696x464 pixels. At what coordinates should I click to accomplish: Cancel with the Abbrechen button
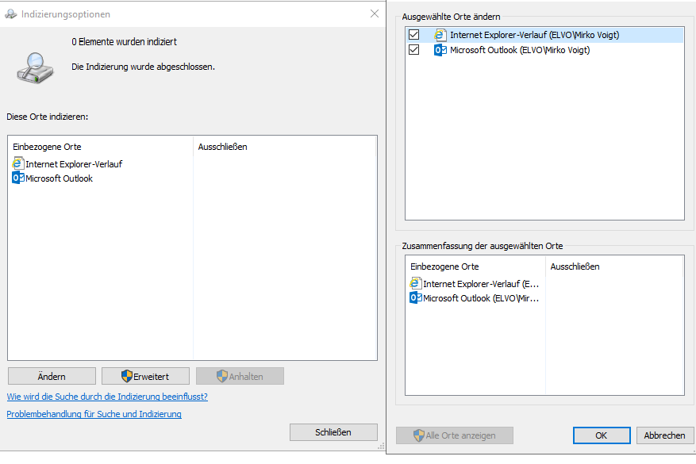664,435
